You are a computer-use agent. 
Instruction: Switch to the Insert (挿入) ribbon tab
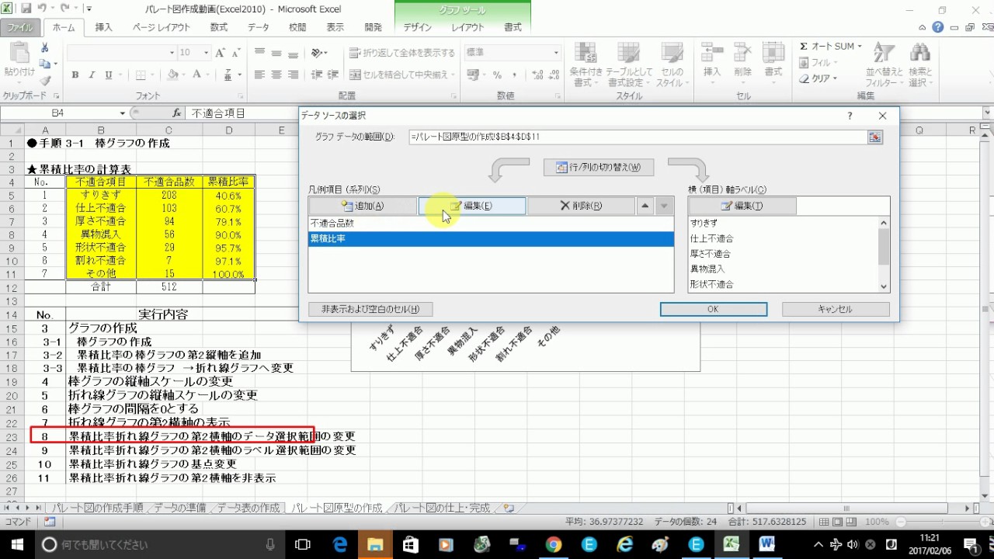coord(103,27)
